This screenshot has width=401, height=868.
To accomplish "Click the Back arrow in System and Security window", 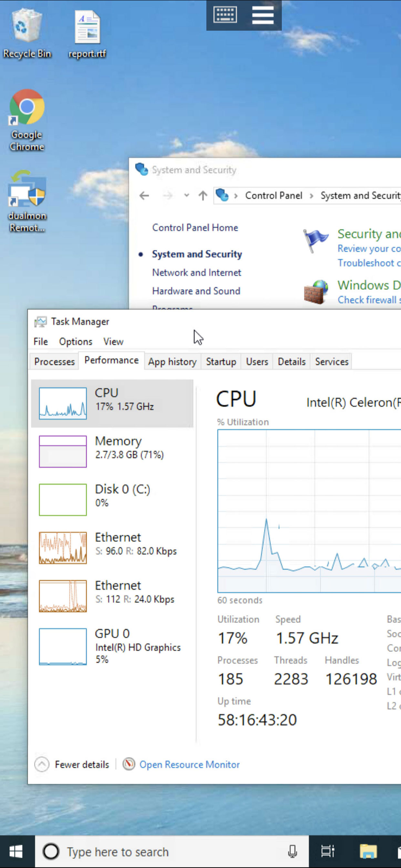I will [144, 195].
